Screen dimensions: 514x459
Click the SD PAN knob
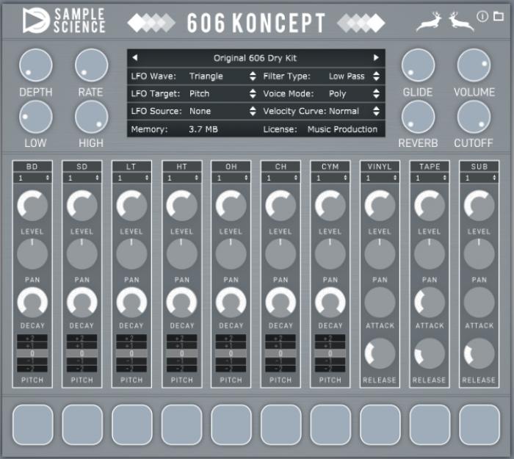pyautogui.click(x=82, y=254)
